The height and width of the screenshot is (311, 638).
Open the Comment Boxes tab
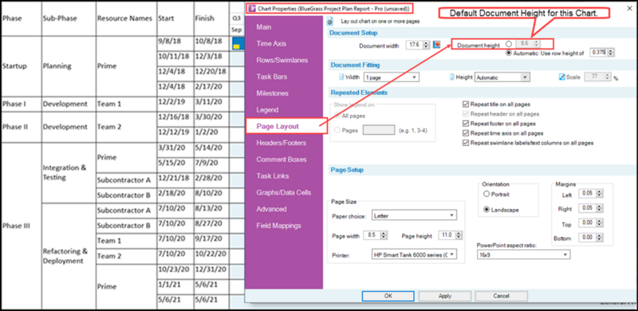click(282, 159)
